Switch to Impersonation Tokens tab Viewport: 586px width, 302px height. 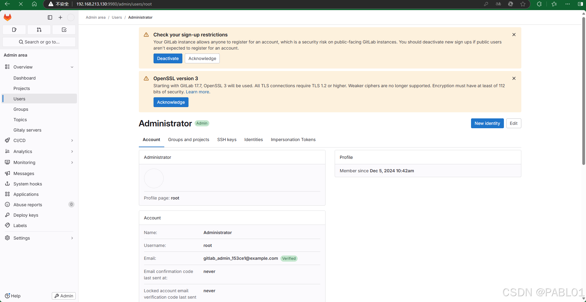(293, 140)
